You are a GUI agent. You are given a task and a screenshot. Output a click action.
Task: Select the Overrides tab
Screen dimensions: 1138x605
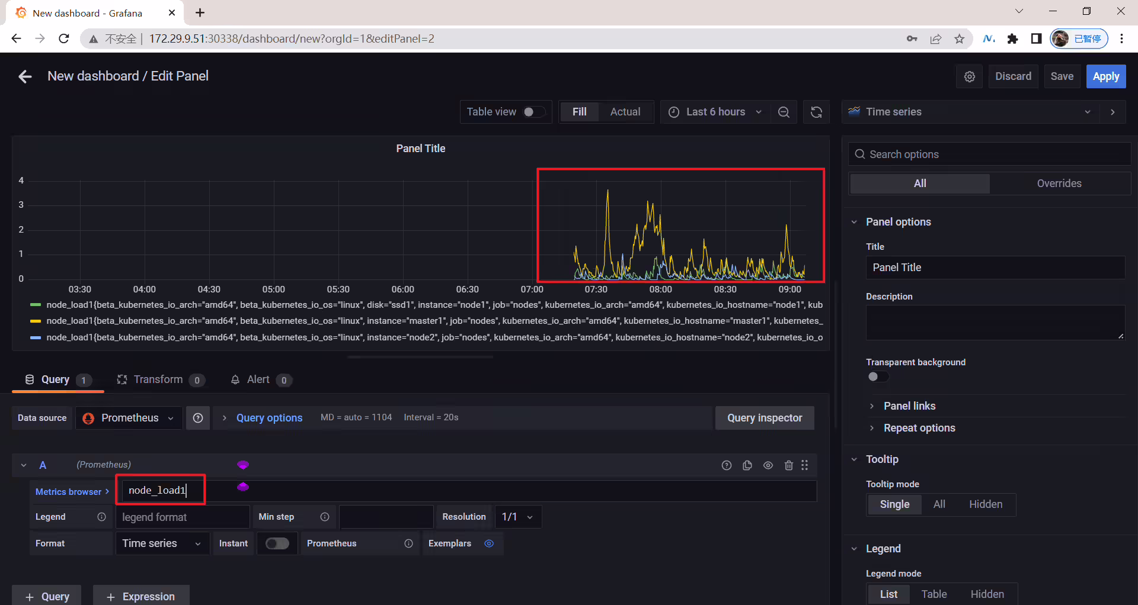[1059, 184]
